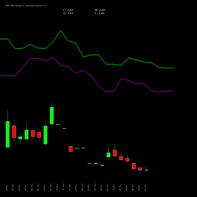Click the '29 Oct' date axis label
Viewport: 197px width, 197px height.
[x=7, y=188]
